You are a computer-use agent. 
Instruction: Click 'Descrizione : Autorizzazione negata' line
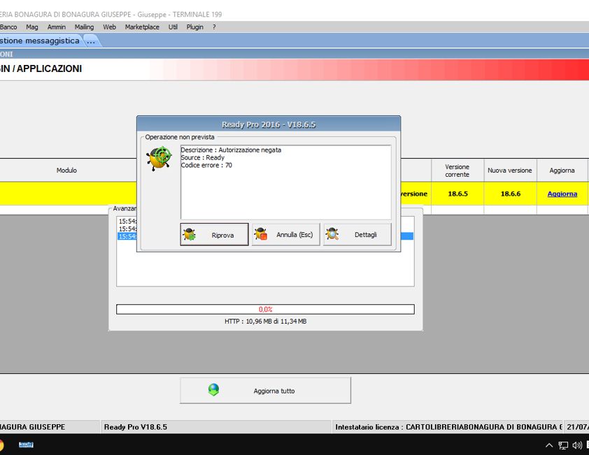pos(231,150)
